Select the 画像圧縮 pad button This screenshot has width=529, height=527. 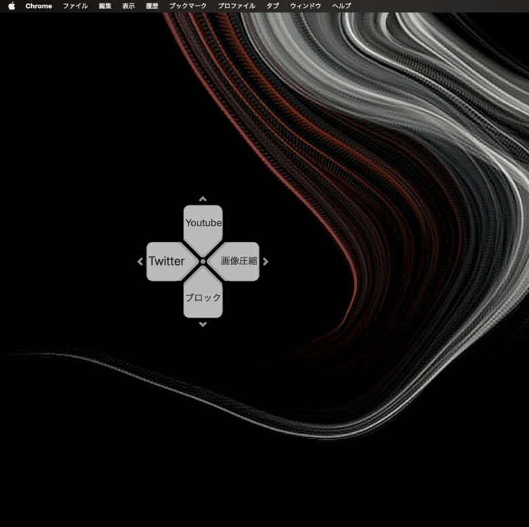(236, 261)
